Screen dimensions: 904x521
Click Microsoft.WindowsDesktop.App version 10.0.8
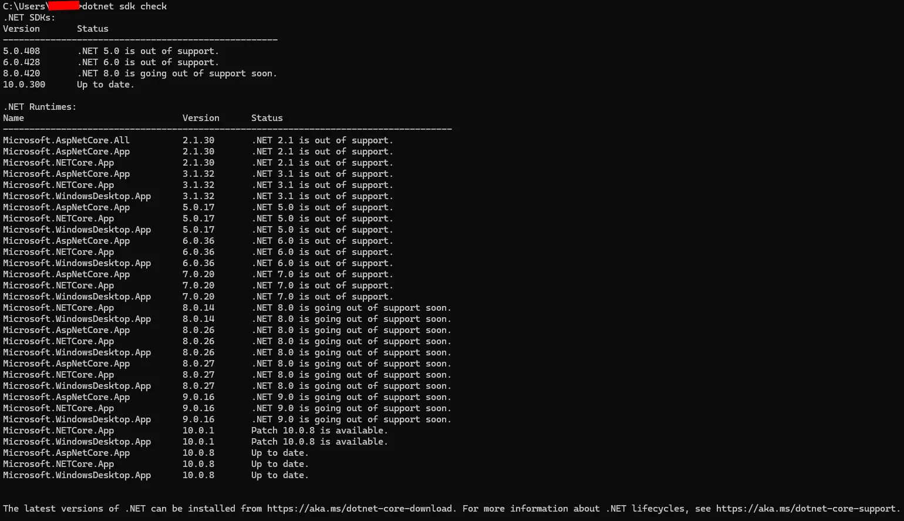(x=198, y=475)
